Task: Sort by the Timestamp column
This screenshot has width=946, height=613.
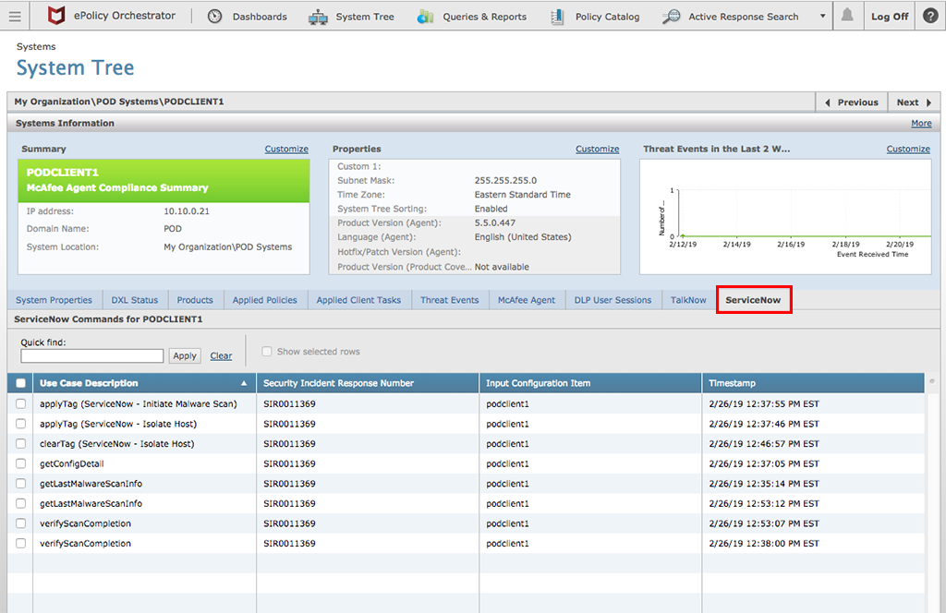Action: [x=813, y=383]
